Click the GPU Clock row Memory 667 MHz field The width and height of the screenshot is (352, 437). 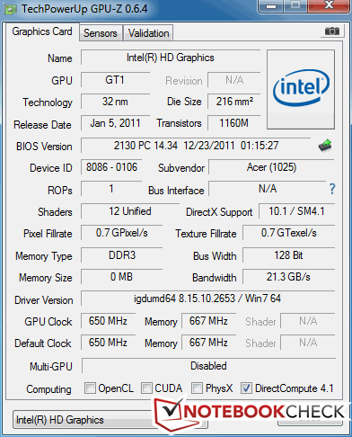tap(208, 321)
